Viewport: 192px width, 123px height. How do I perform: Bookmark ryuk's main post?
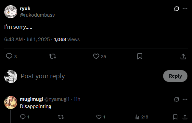140,56
